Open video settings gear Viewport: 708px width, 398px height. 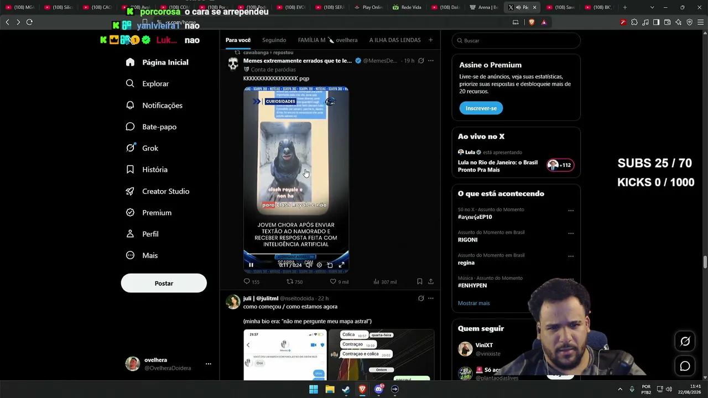pos(319,265)
